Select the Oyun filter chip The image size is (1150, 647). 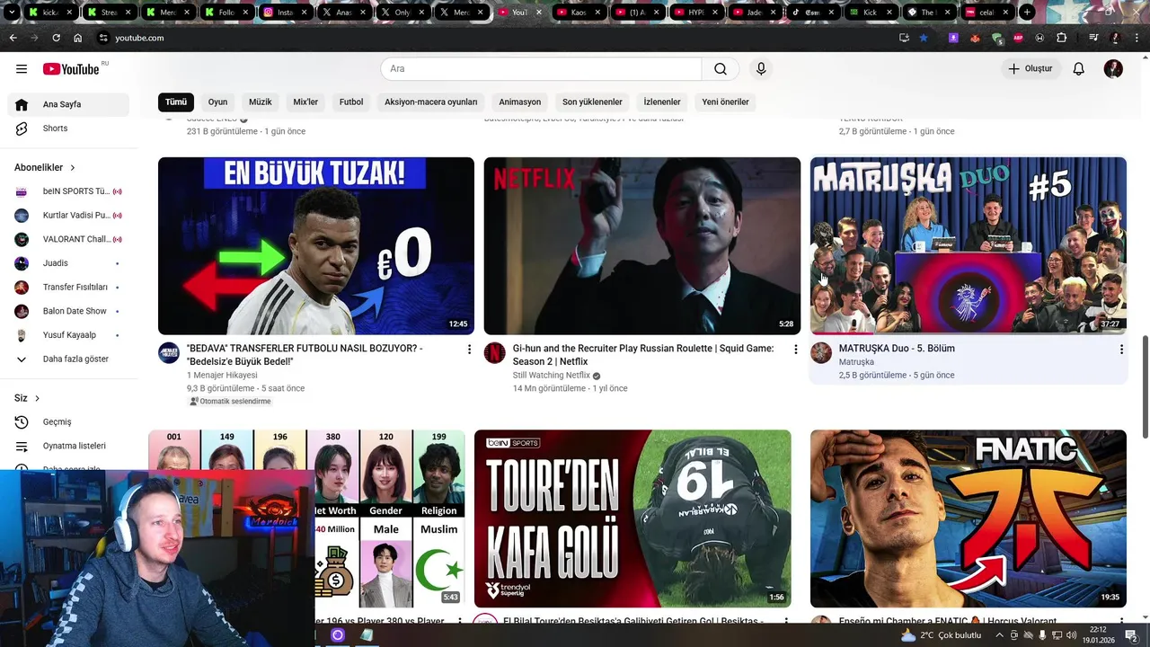[218, 102]
